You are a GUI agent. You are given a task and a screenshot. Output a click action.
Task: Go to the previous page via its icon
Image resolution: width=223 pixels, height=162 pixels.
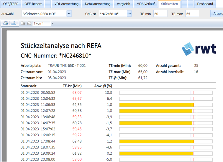(x=29, y=23)
